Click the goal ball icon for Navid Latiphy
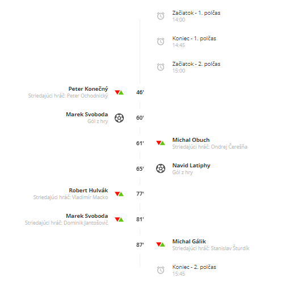 pyautogui.click(x=161, y=168)
